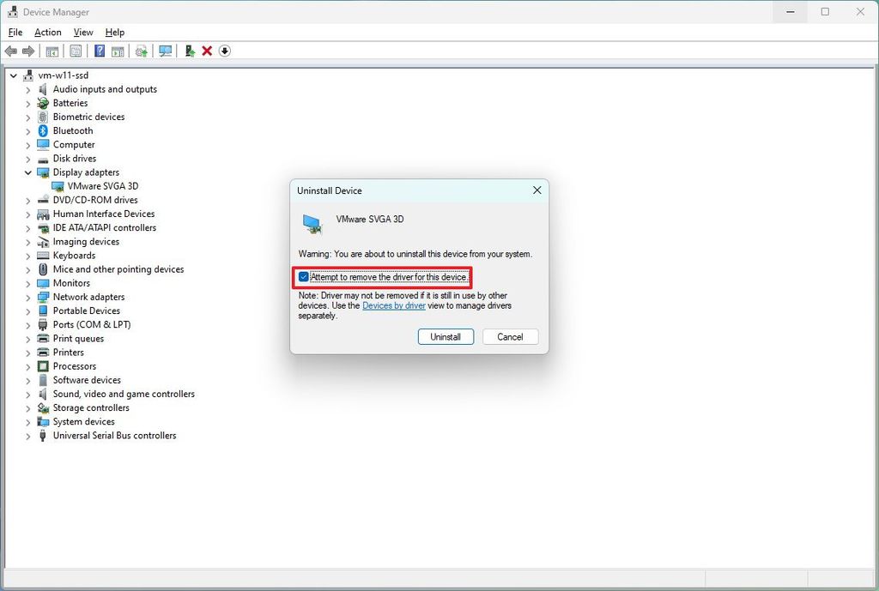
Task: Collapse the Display adapters category
Action: (27, 172)
